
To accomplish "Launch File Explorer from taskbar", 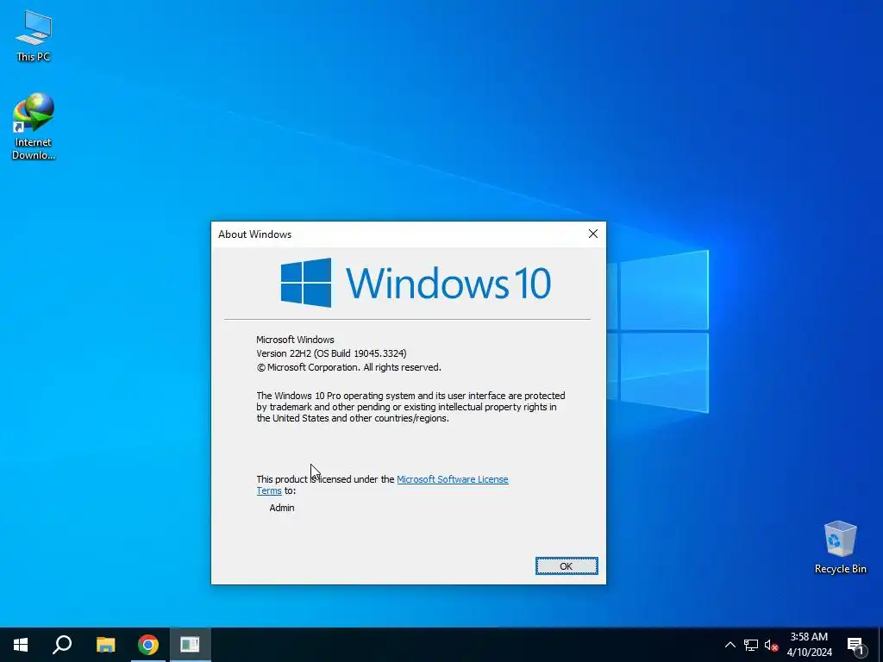I will click(105, 645).
